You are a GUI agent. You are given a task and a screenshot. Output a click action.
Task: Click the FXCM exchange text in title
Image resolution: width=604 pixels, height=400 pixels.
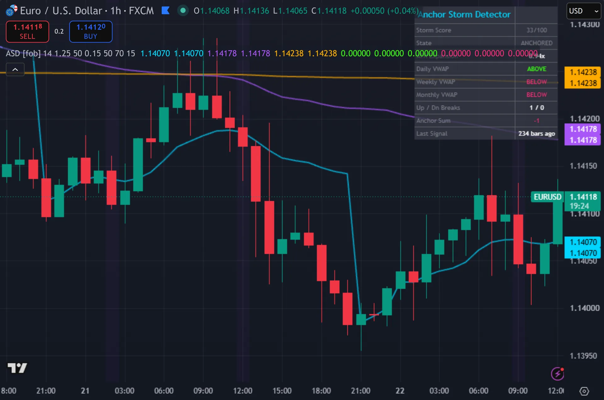pyautogui.click(x=141, y=11)
